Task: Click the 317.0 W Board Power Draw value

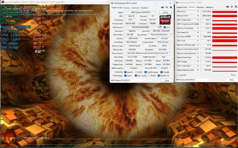Action: tap(206, 57)
